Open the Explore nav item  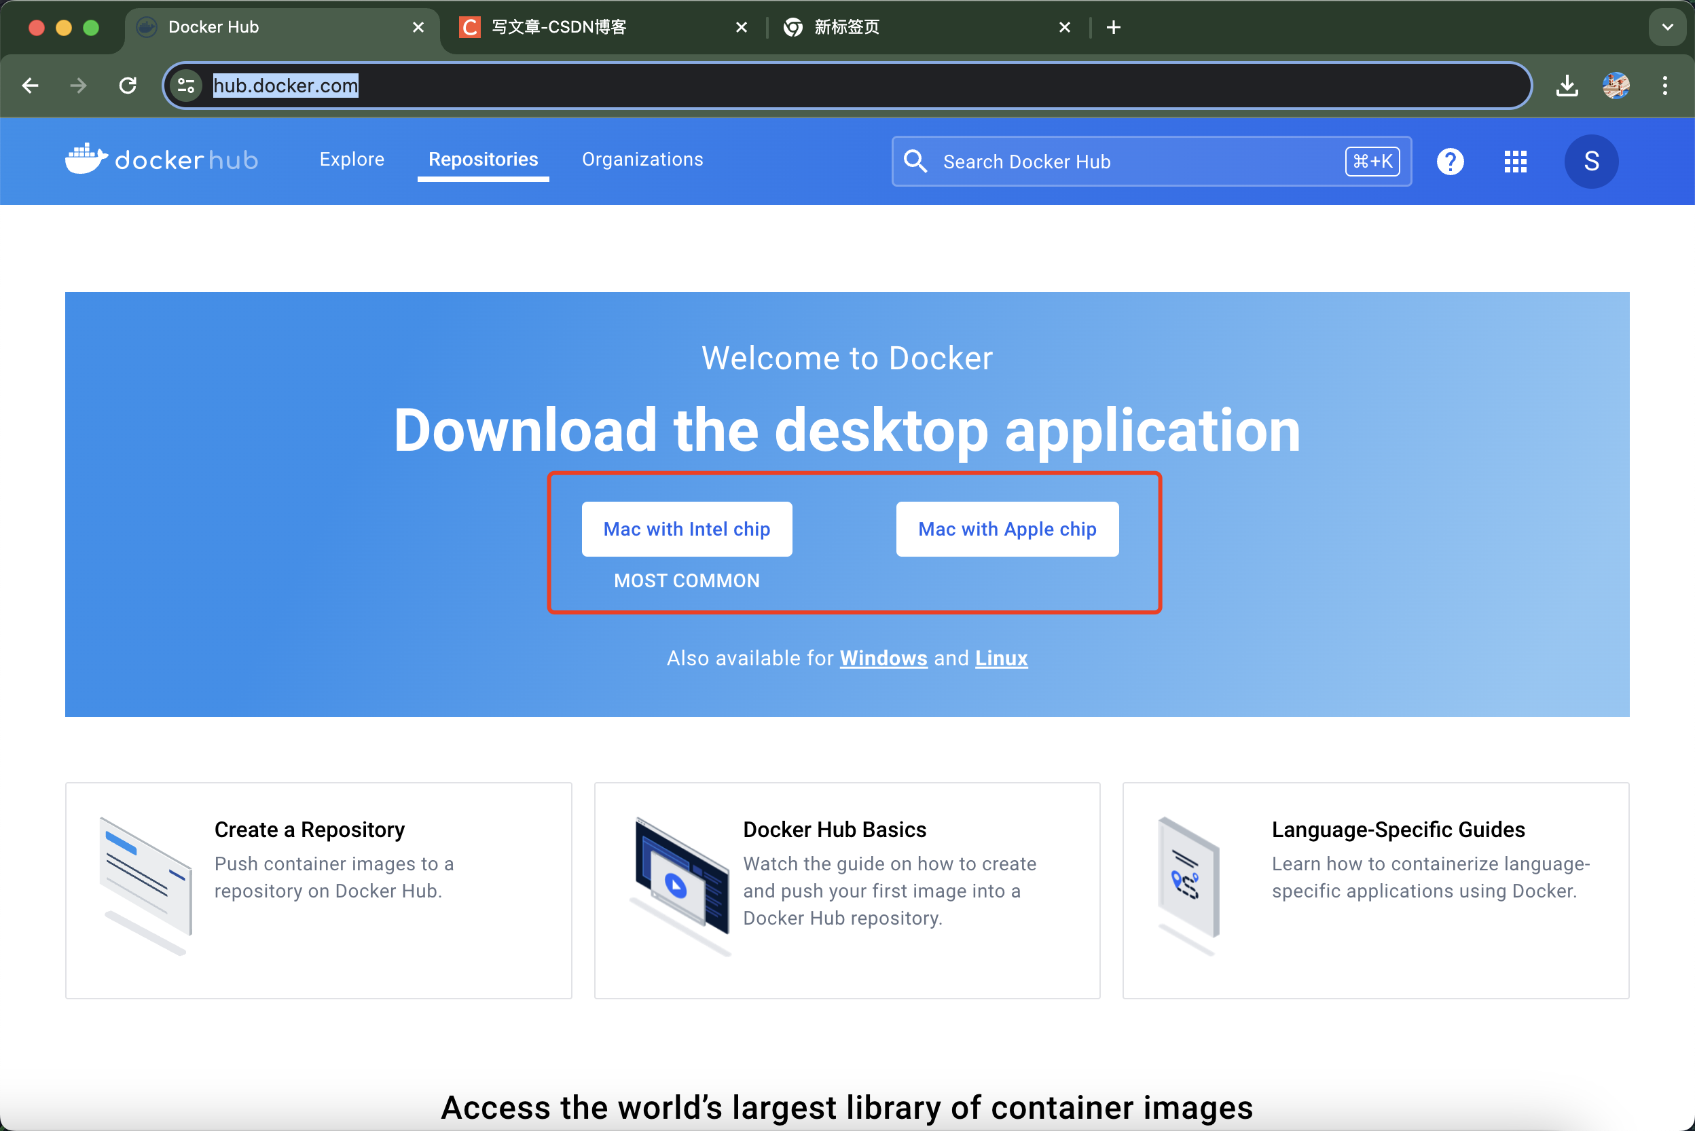(x=351, y=160)
